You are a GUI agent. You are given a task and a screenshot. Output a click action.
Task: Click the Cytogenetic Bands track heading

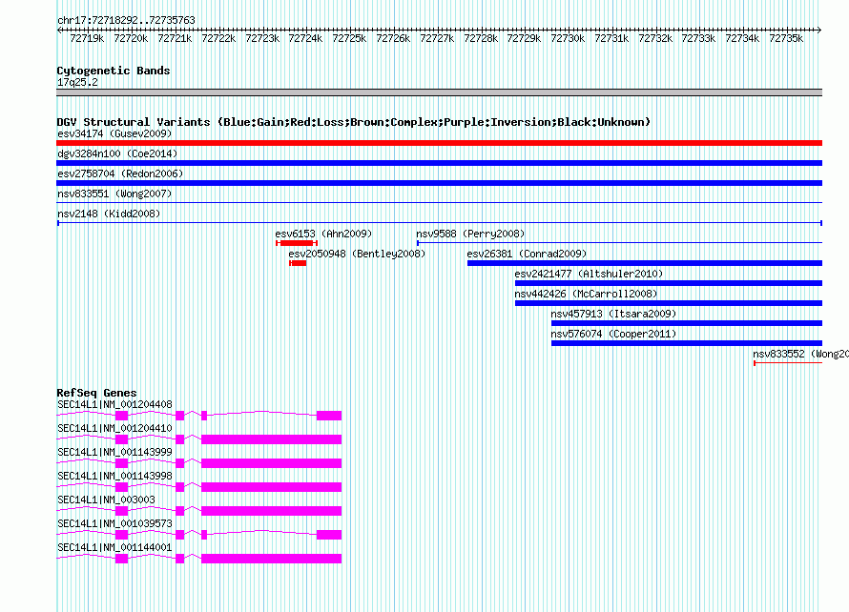tap(114, 71)
